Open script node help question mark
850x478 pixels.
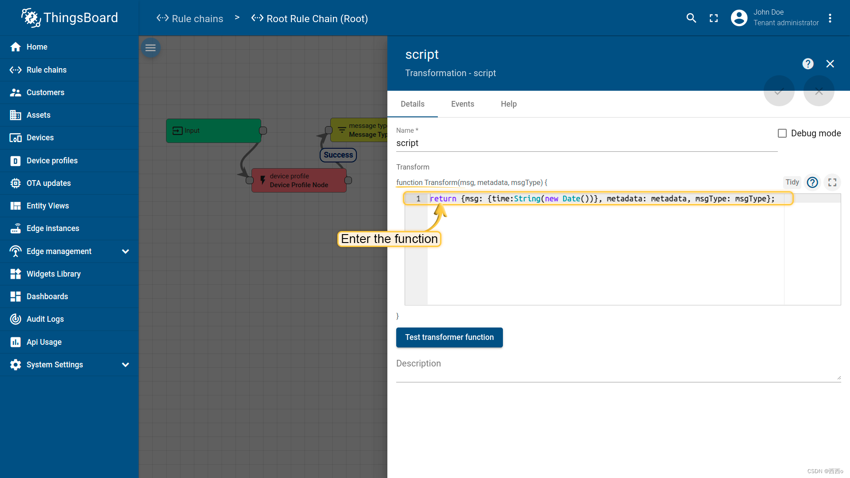(x=807, y=64)
